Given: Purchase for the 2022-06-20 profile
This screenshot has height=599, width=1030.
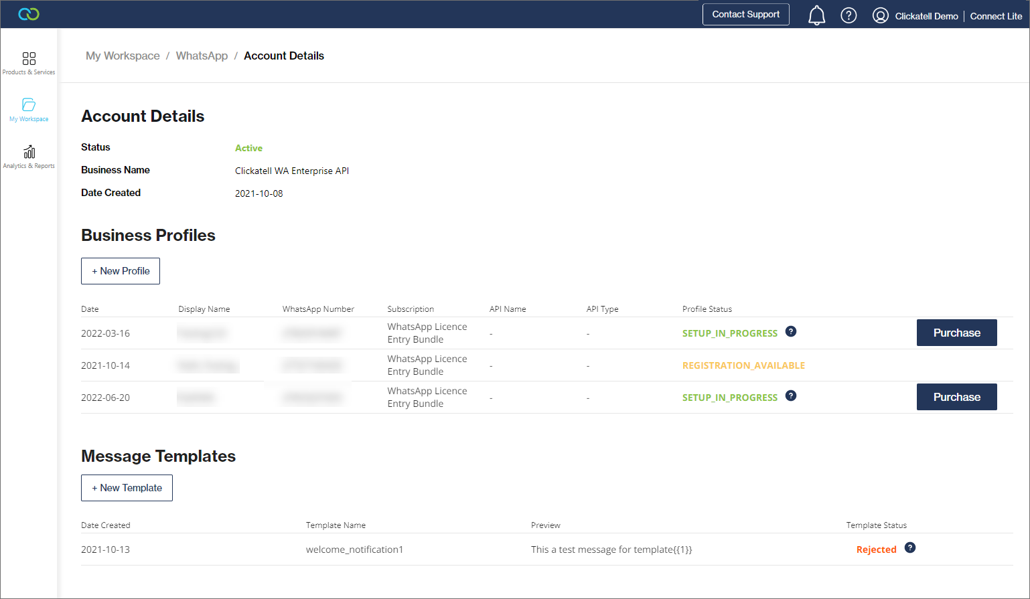Looking at the screenshot, I should pos(956,397).
